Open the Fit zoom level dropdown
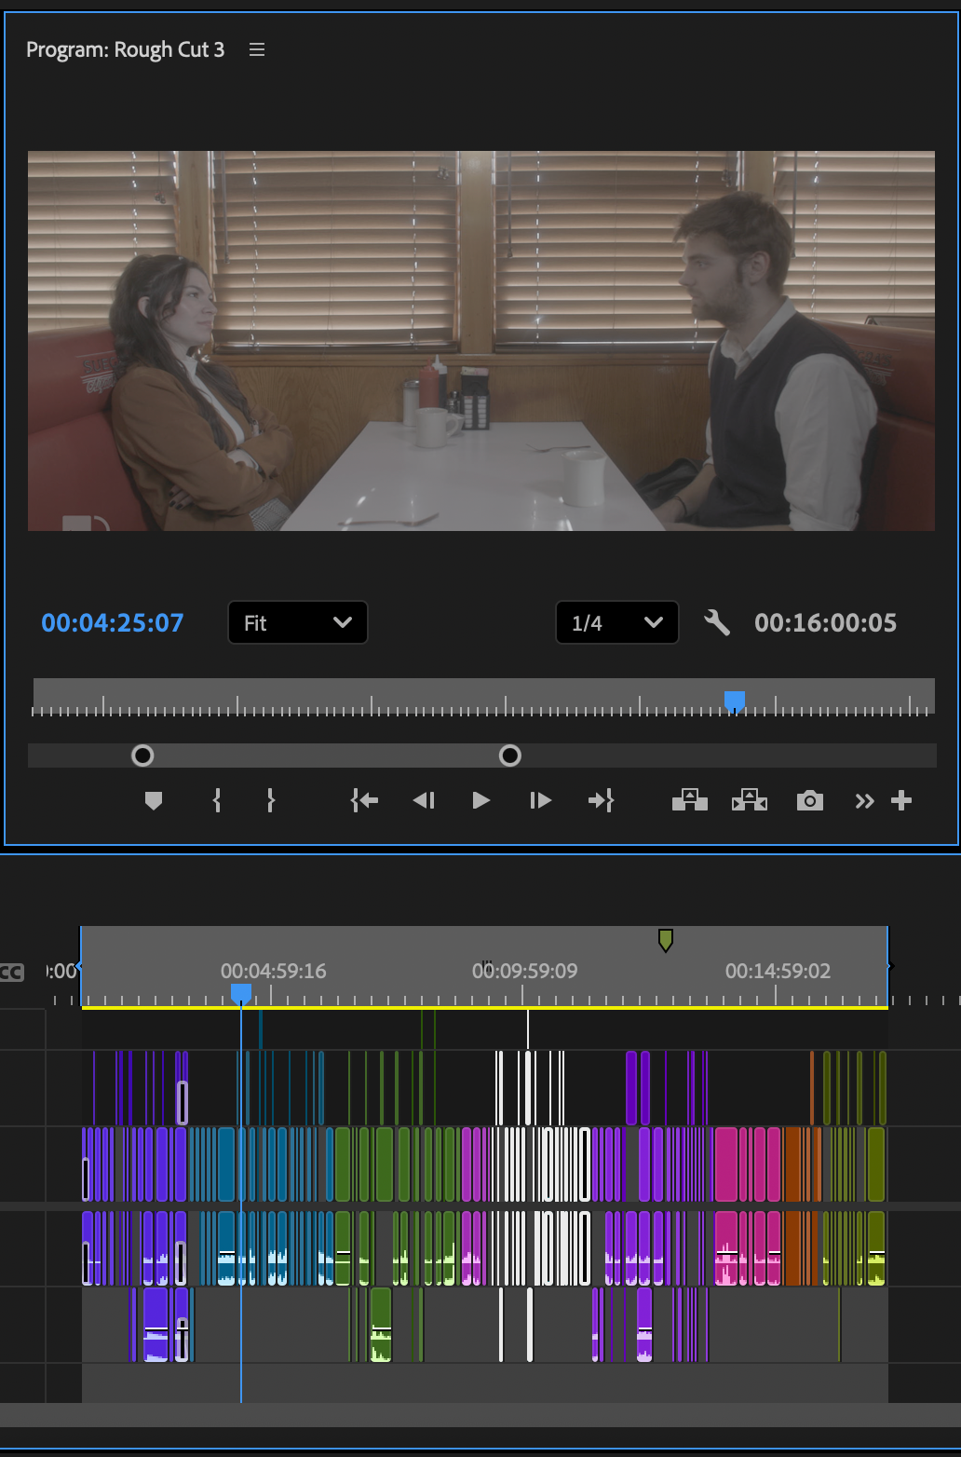961x1457 pixels. [298, 622]
